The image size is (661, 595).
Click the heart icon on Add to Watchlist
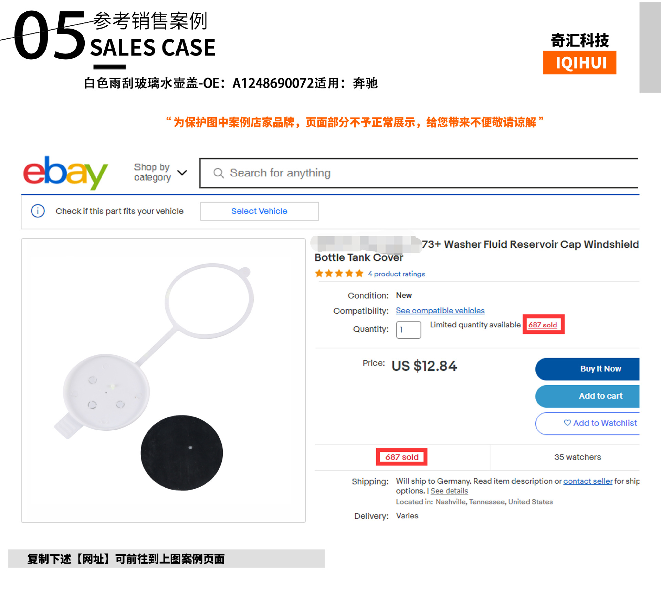567,423
